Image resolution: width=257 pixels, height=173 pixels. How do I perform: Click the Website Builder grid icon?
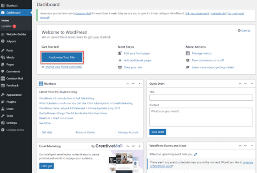(x=3, y=34)
